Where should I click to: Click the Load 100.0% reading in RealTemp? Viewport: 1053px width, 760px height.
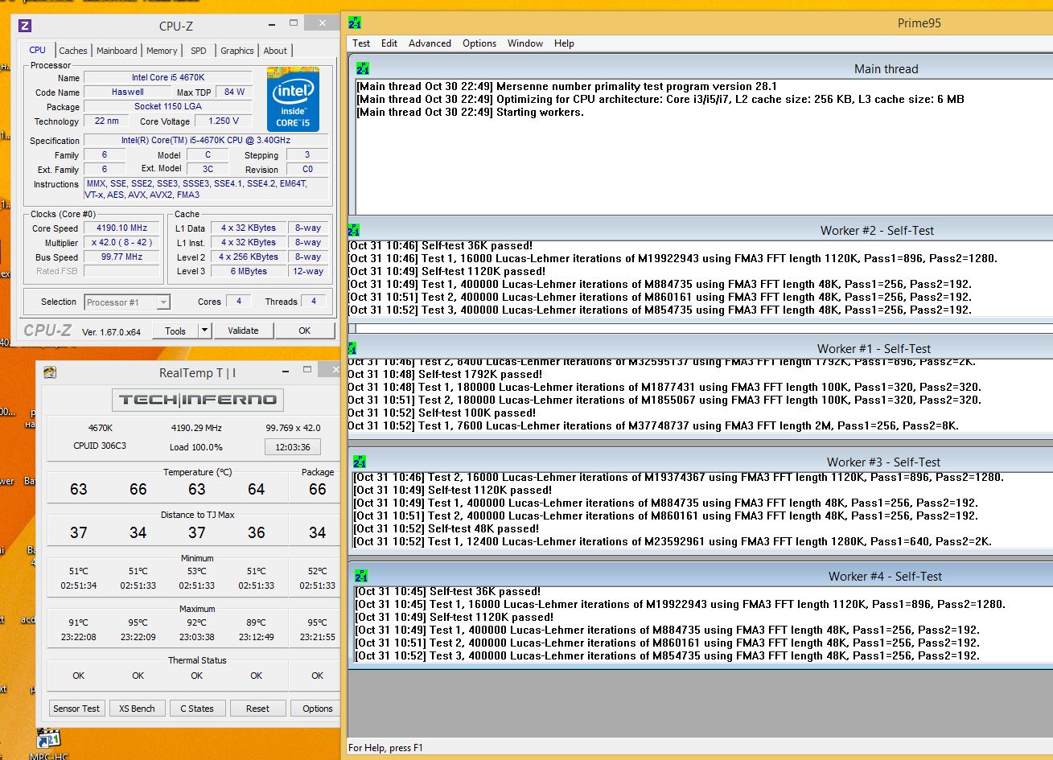coord(196,447)
